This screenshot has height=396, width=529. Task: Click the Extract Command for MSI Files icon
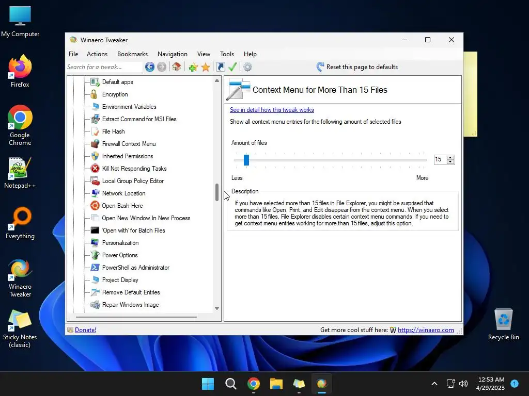95,119
